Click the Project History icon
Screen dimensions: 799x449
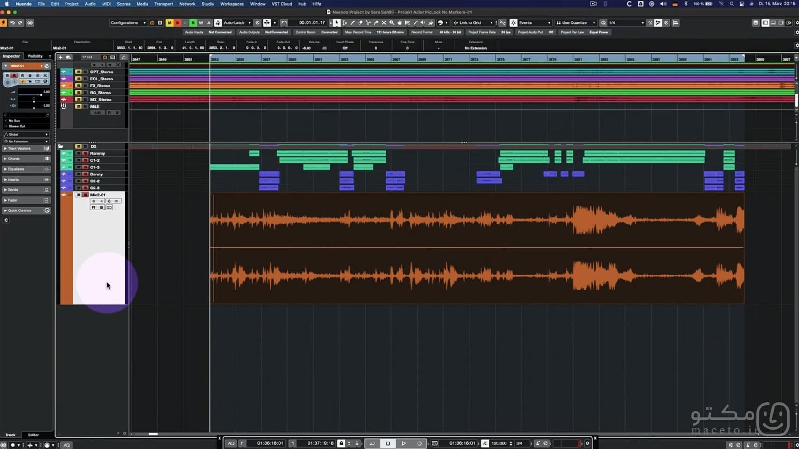tap(29, 22)
